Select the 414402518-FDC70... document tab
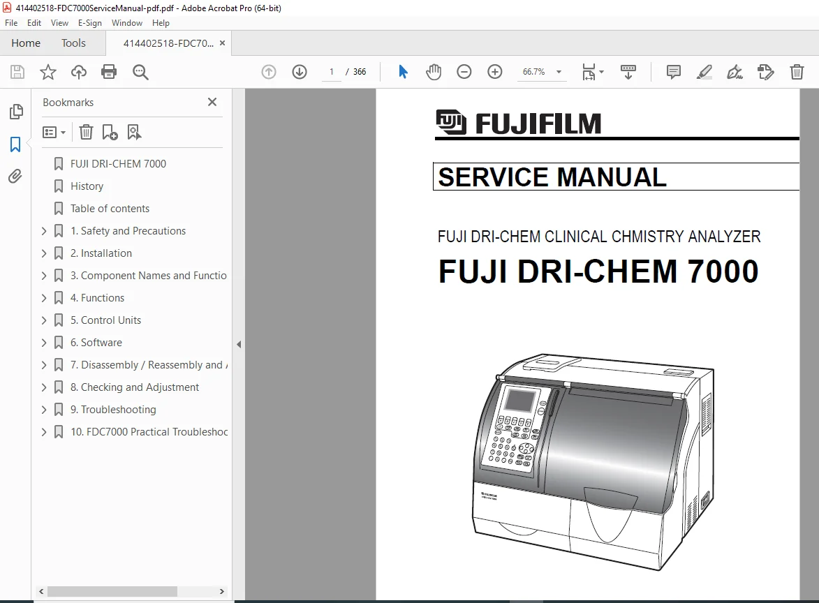 pyautogui.click(x=168, y=43)
